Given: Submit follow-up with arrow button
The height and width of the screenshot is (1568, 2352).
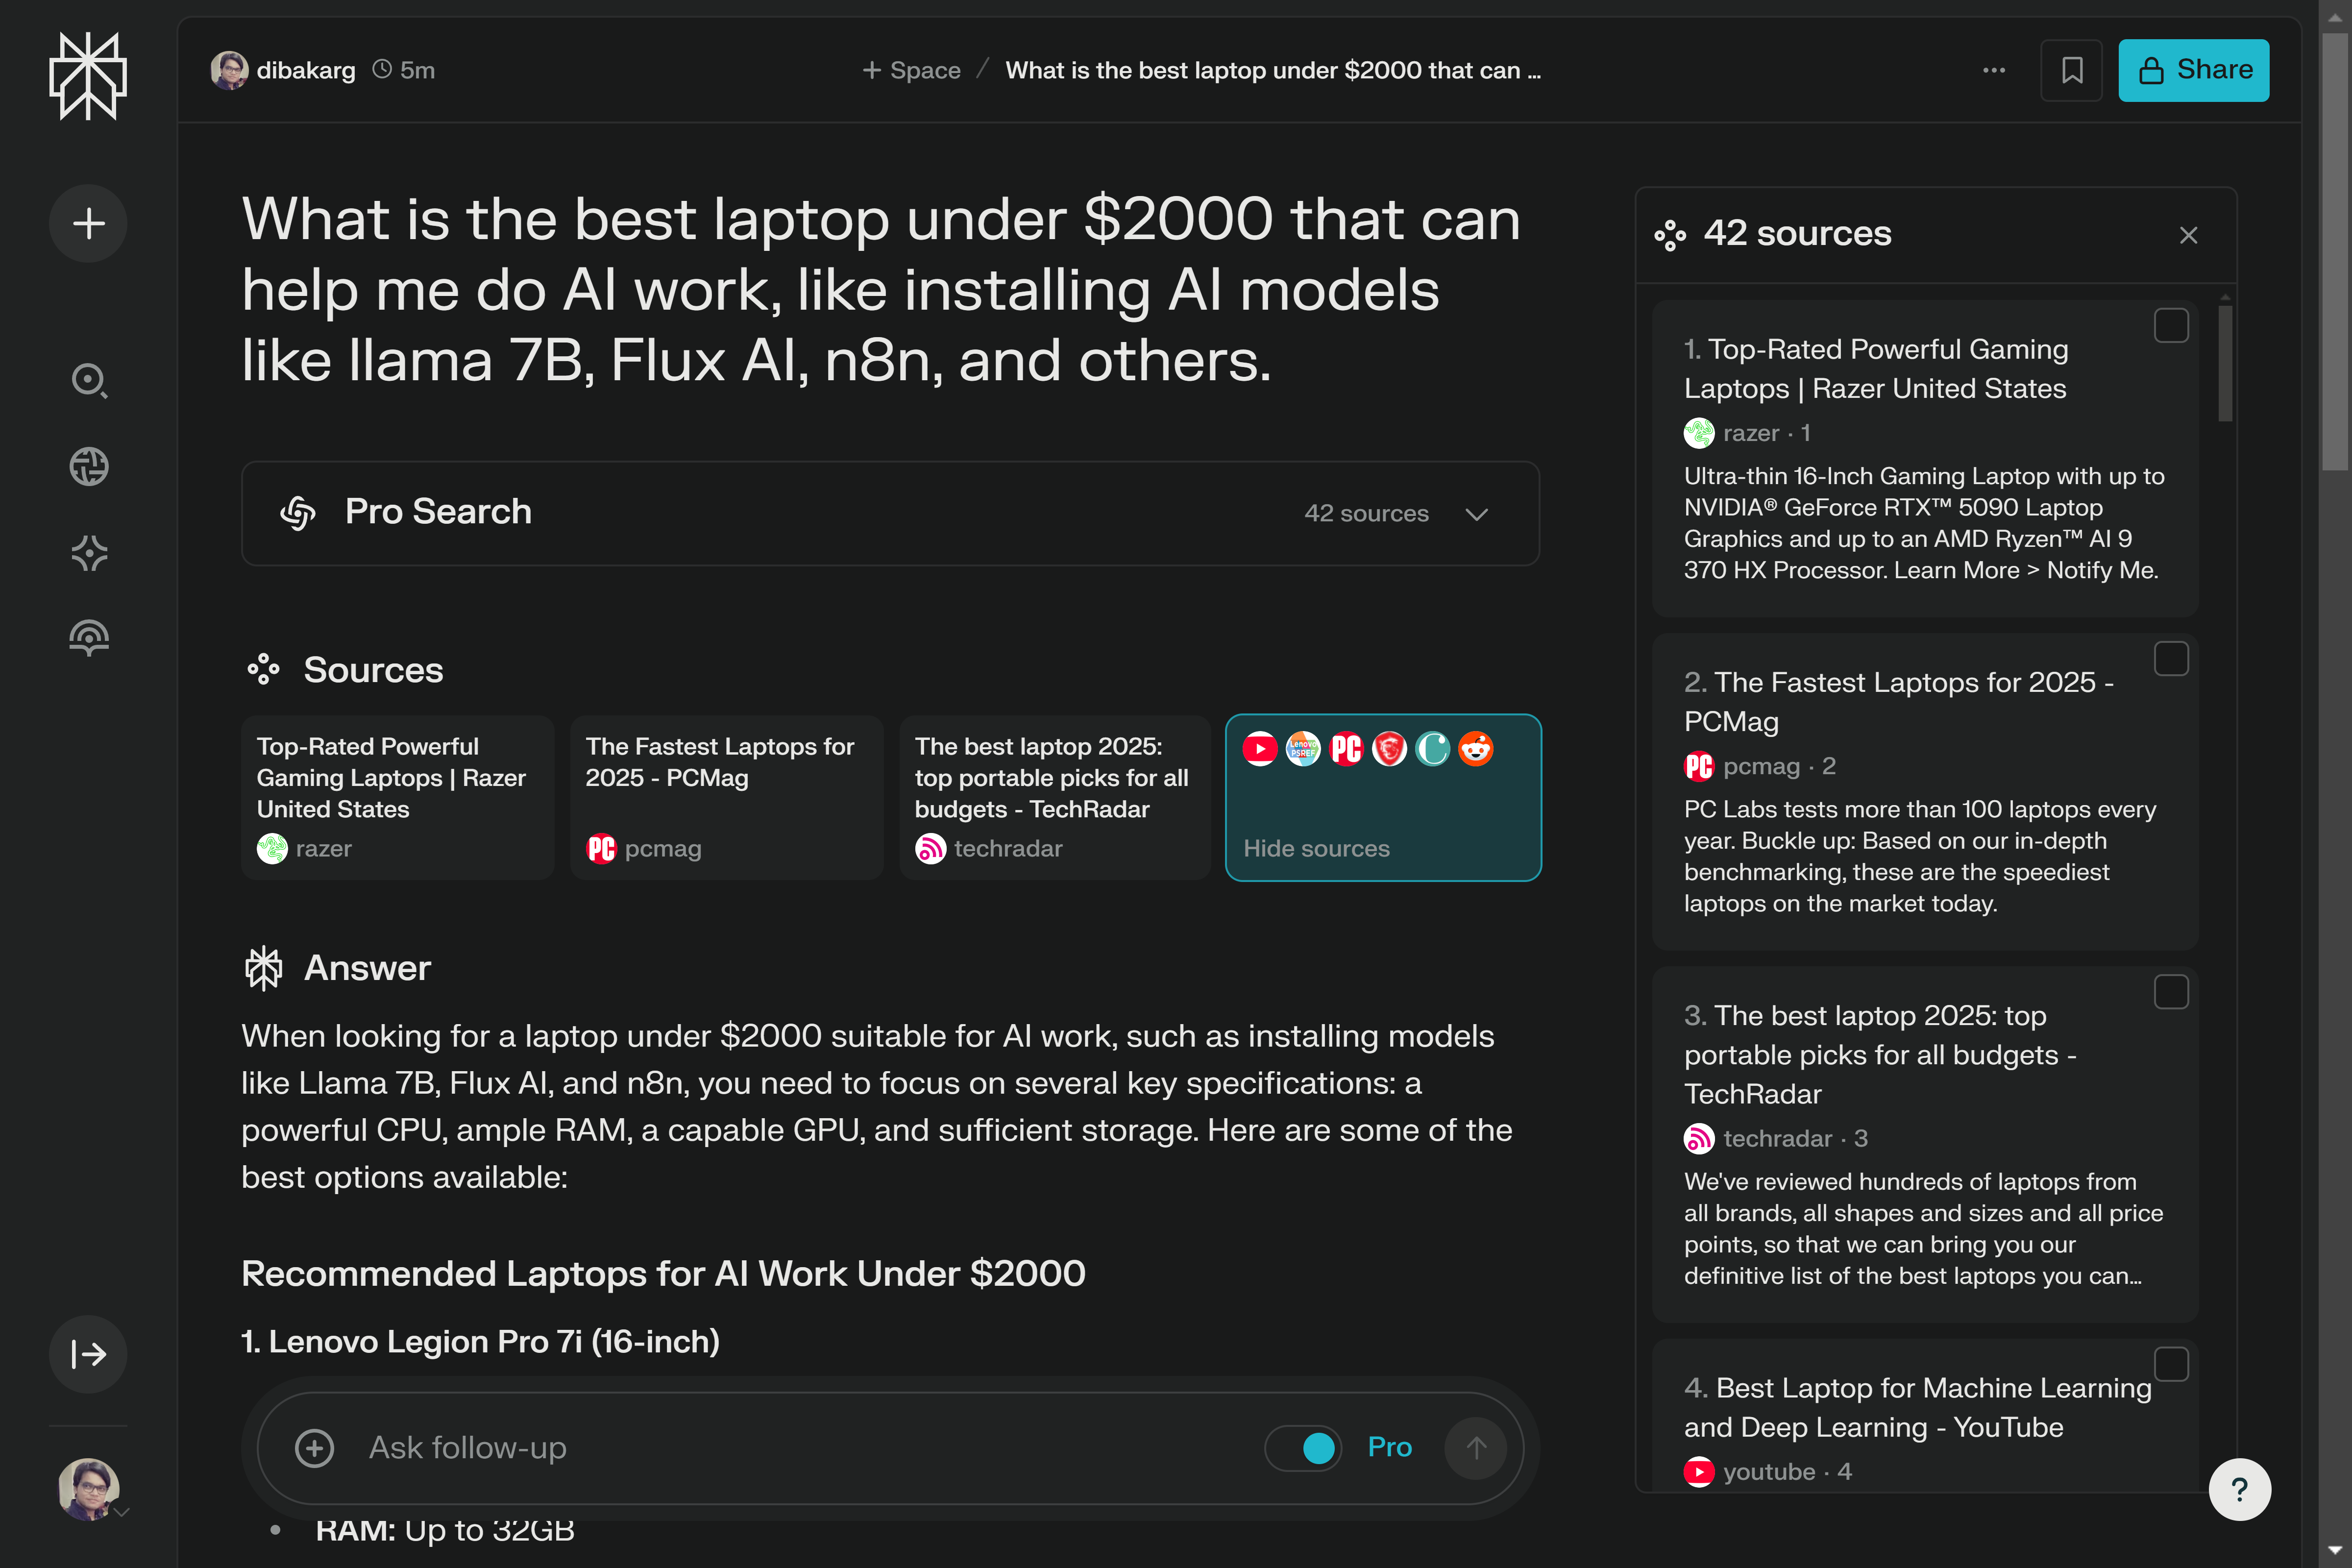Looking at the screenshot, I should [x=1476, y=1448].
